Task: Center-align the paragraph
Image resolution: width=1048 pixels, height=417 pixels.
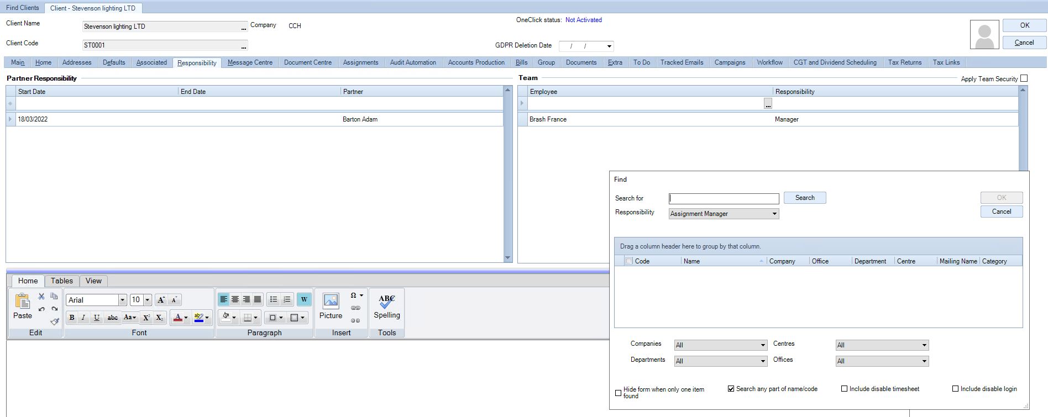Action: tap(235, 299)
